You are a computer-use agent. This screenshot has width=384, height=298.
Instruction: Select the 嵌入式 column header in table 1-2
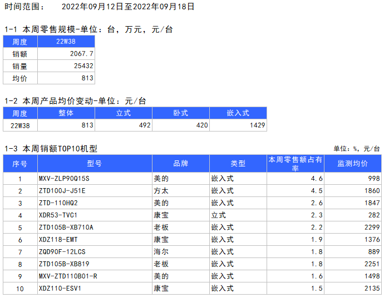point(238,113)
